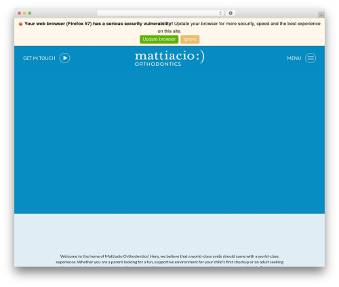Reload the page with refresh icon
The image size is (339, 287).
tap(220, 14)
